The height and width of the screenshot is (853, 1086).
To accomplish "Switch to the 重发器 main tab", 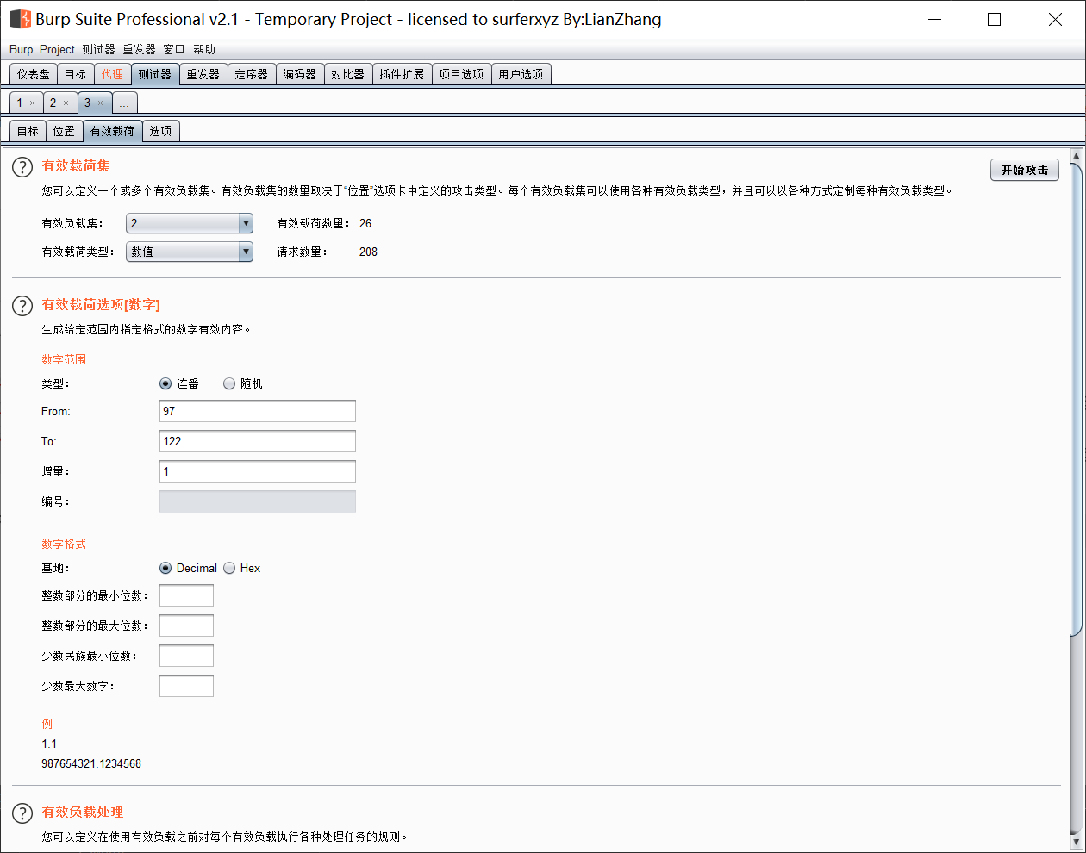I will (203, 75).
